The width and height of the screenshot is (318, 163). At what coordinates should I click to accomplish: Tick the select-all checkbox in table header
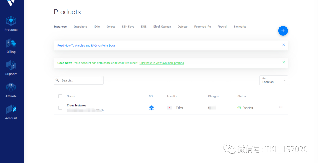click(60, 96)
